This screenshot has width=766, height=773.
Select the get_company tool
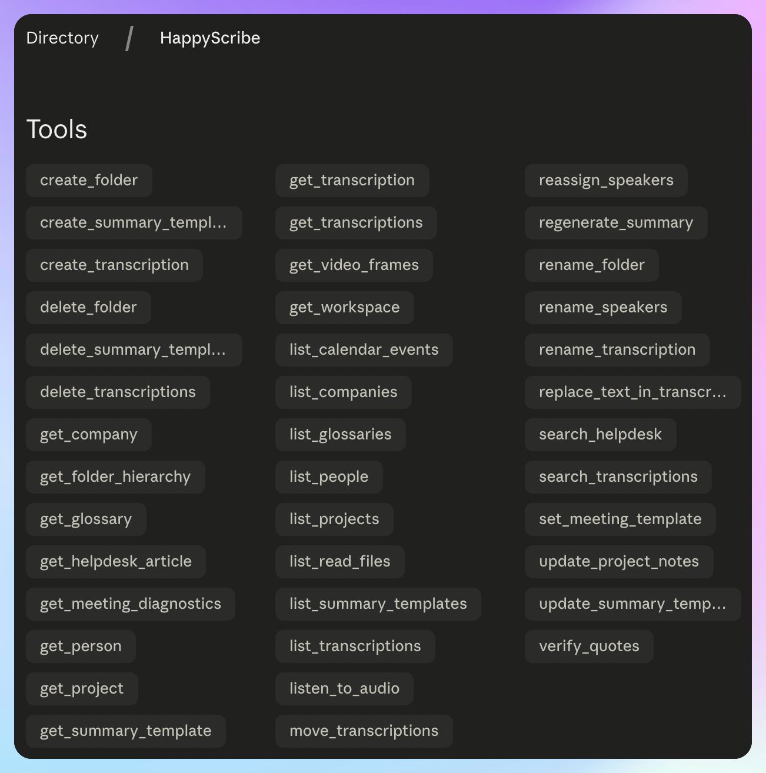[x=89, y=435]
